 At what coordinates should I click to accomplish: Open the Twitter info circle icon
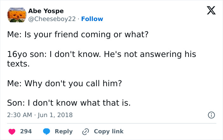click(211, 115)
